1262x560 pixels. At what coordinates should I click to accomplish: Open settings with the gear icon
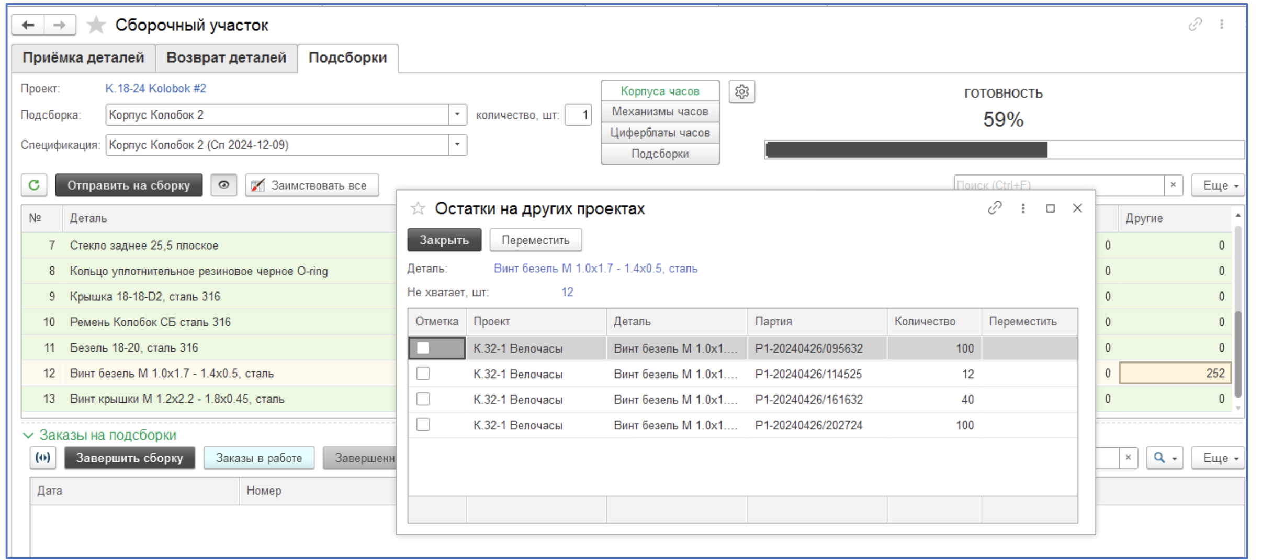[741, 92]
